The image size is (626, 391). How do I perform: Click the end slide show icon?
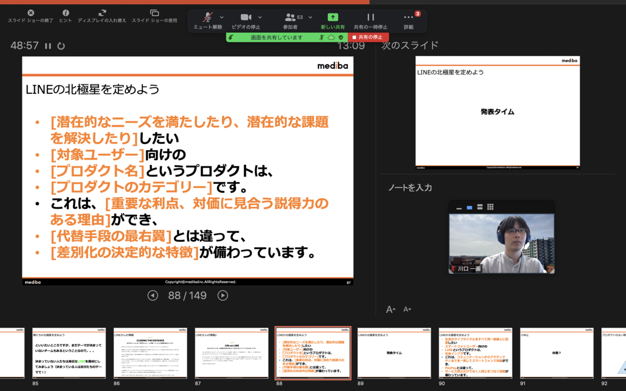coord(31,13)
